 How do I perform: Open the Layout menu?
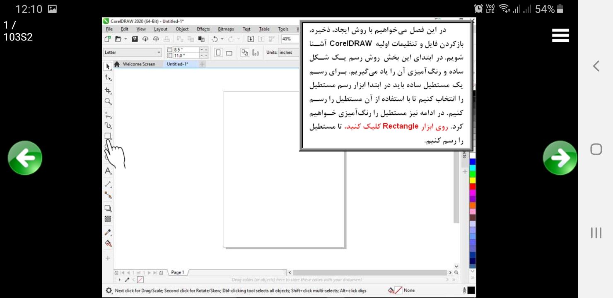click(161, 29)
